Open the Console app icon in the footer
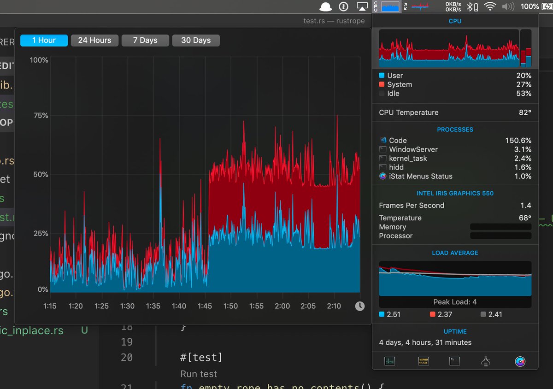553x389 pixels. click(x=423, y=361)
